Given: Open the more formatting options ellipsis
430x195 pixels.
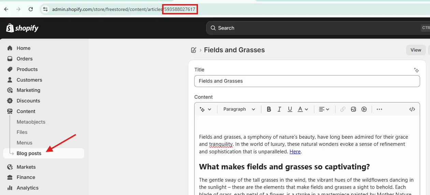Looking at the screenshot, I should [379, 109].
